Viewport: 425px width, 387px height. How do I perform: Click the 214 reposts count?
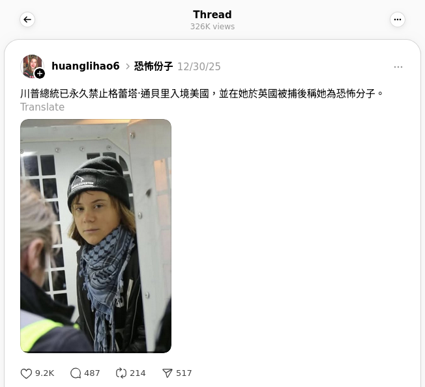(x=138, y=373)
